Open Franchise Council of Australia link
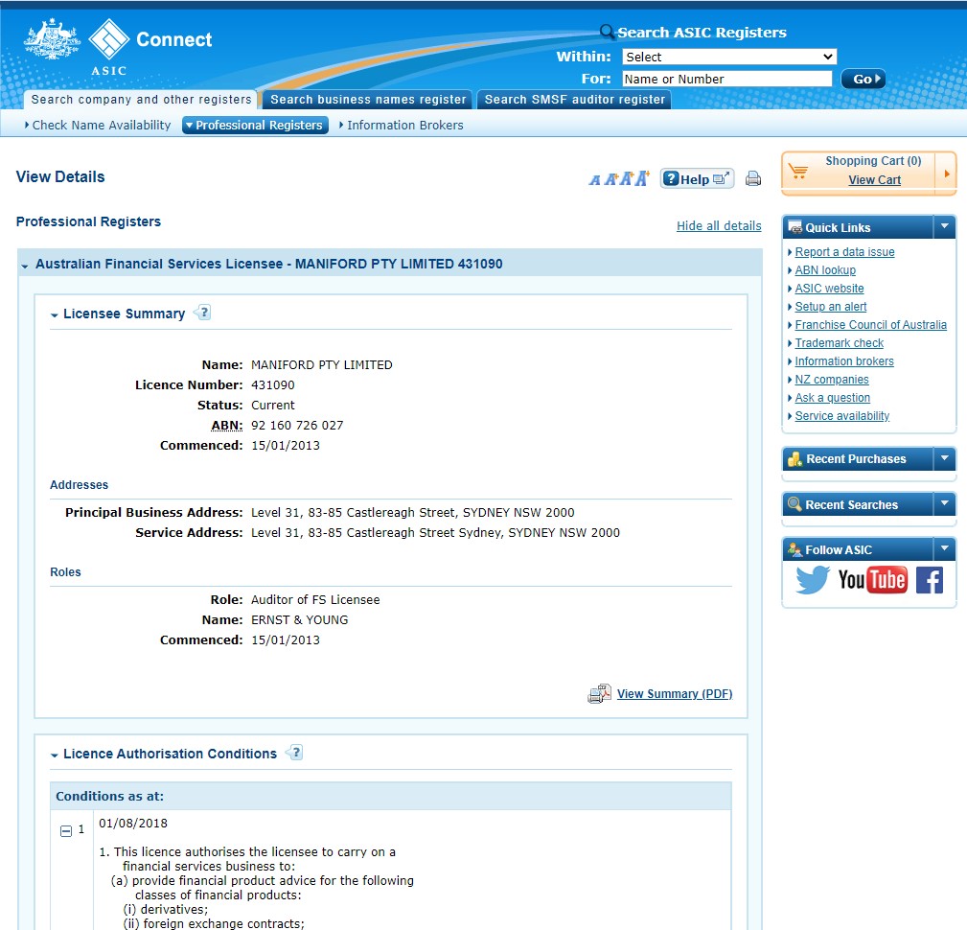This screenshot has width=967, height=930. click(870, 325)
